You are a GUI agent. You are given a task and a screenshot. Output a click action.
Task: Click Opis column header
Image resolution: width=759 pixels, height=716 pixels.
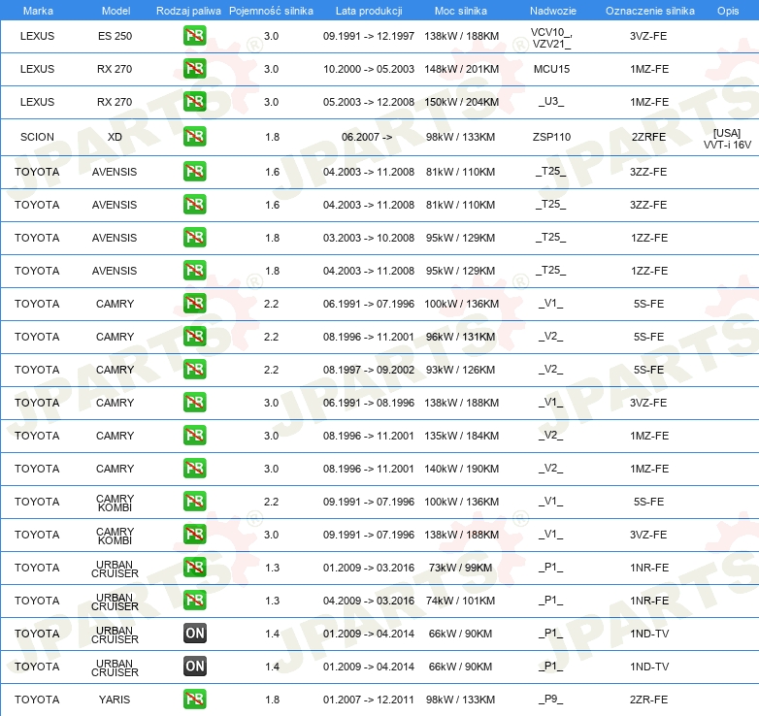coord(728,11)
